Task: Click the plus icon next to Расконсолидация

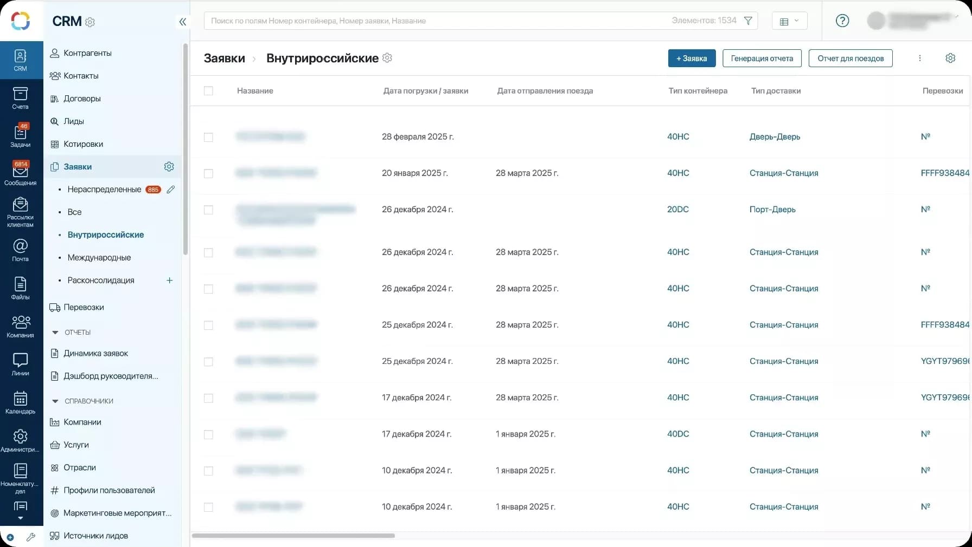Action: (x=169, y=281)
